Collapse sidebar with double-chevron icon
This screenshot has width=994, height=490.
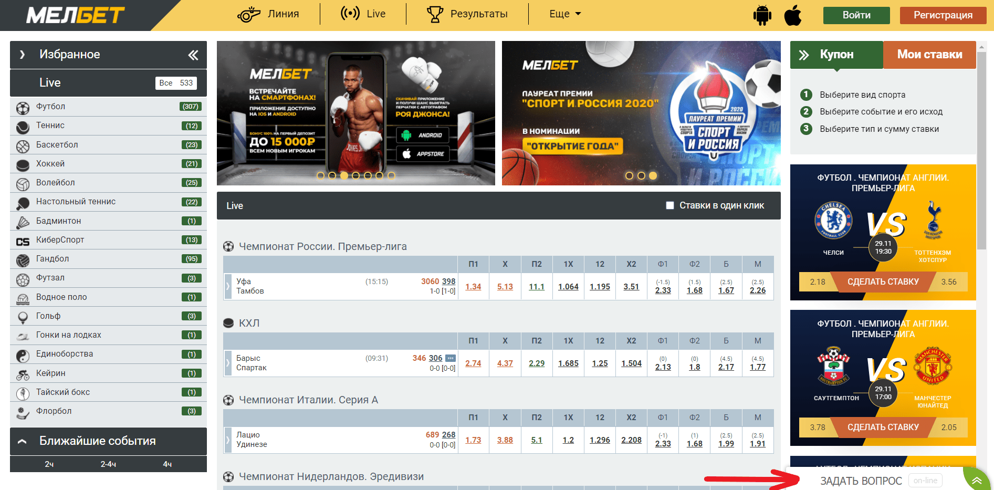[193, 55]
